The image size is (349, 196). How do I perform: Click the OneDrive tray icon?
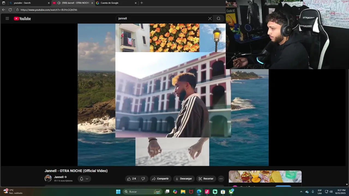tap(307, 192)
